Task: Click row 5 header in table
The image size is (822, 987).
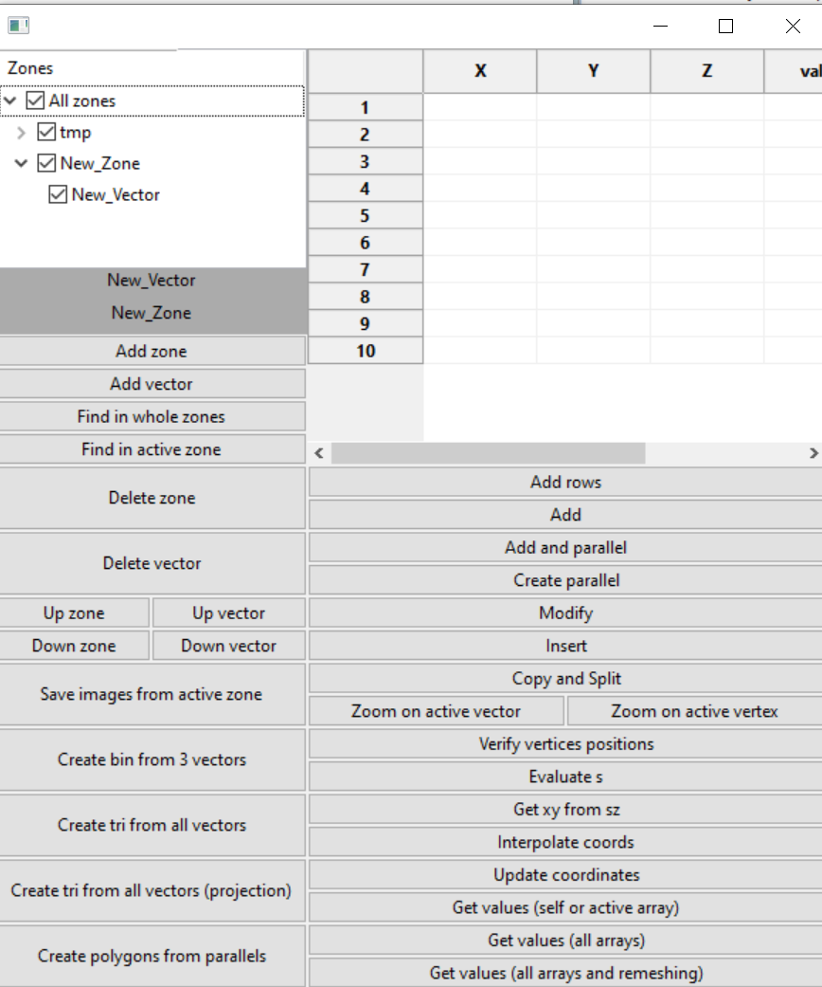Action: pyautogui.click(x=365, y=216)
